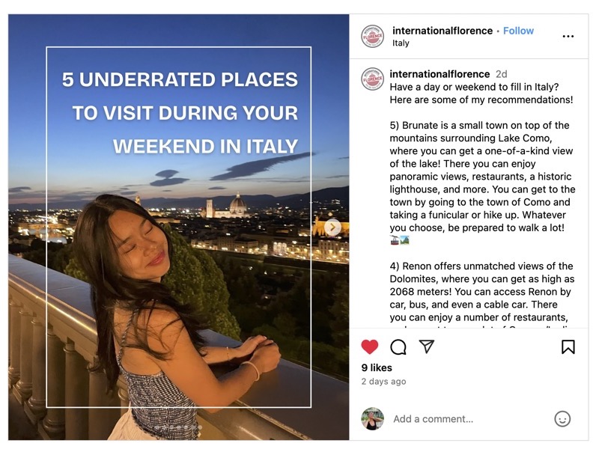Click the carousel page indicator dots
This screenshot has width=593, height=458.
(x=179, y=427)
